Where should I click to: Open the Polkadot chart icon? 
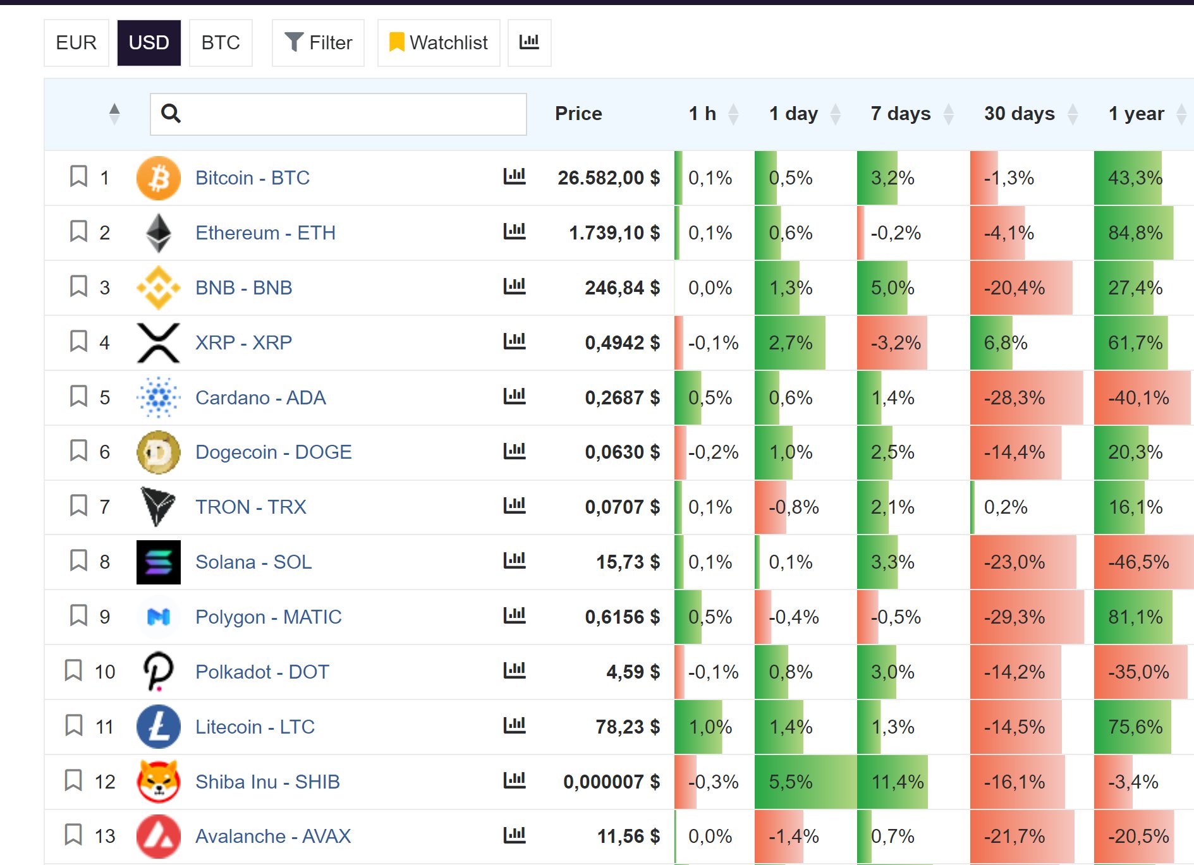[x=515, y=670]
